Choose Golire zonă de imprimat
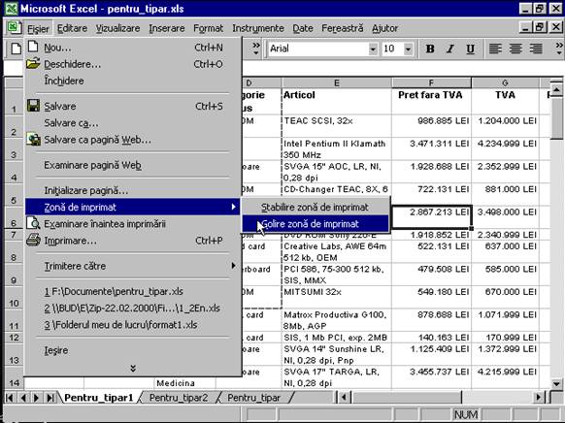The image size is (565, 423). [316, 224]
